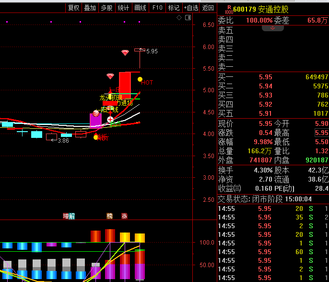Click the white plus circle marker on chart
Viewport: 329px width, 282px height.
pyautogui.click(x=110, y=119)
